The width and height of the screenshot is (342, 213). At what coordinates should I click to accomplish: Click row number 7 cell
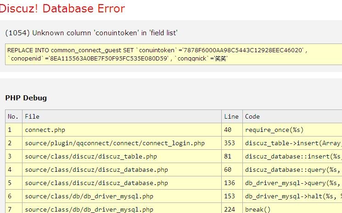14,208
